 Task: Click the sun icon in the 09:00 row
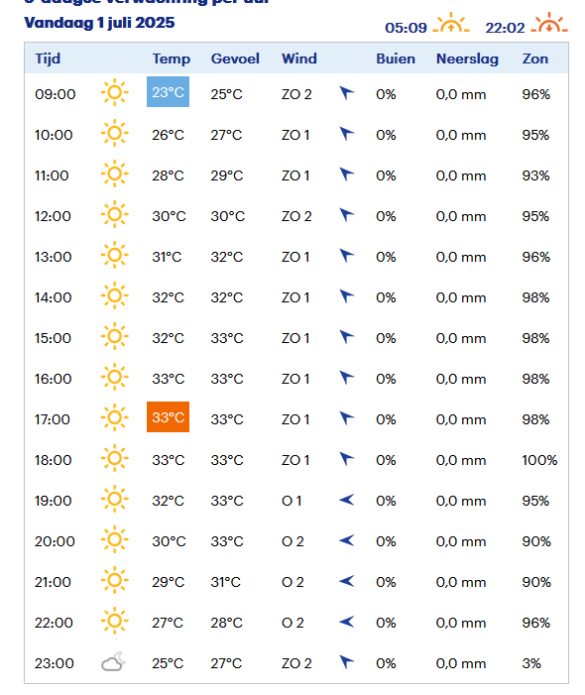tap(114, 92)
